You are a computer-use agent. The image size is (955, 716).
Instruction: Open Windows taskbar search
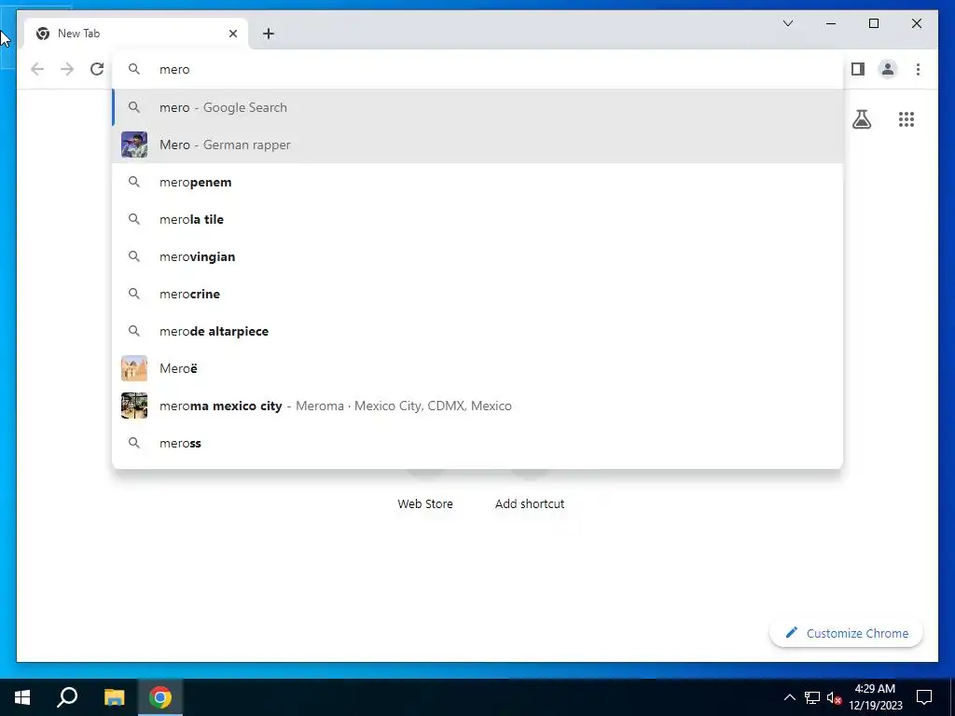tap(67, 697)
